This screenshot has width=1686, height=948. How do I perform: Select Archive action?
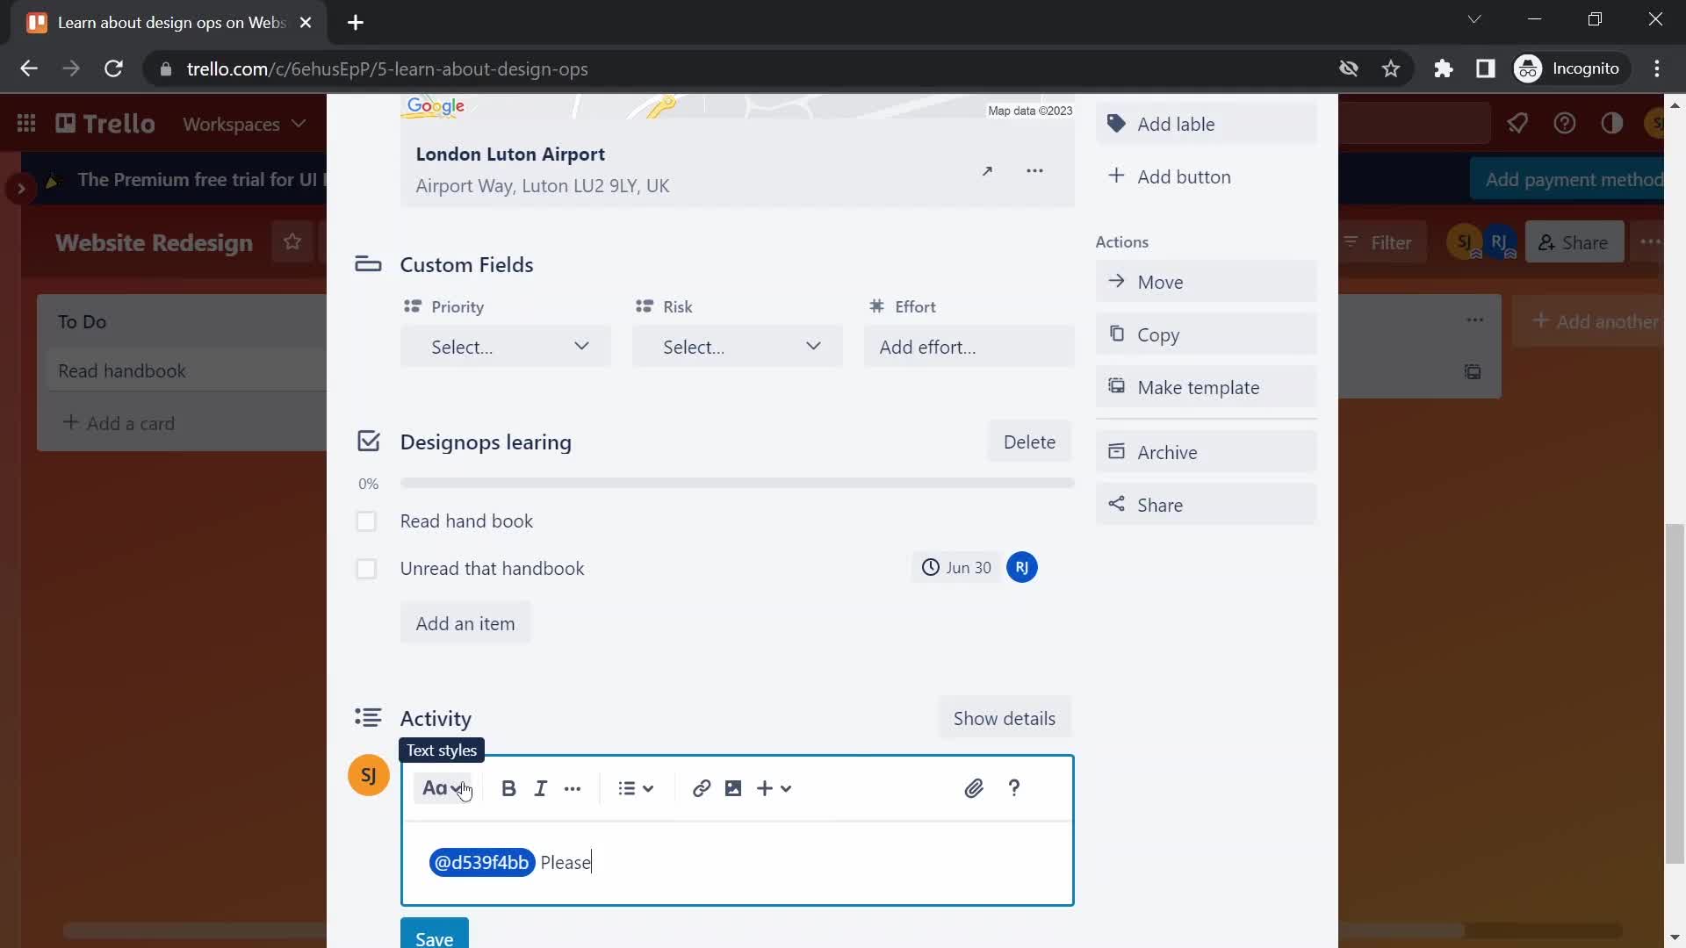click(1207, 452)
